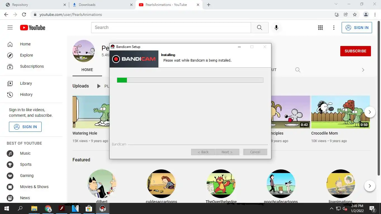Click the YouTube search field
This screenshot has height=214, width=381.
[x=171, y=28]
